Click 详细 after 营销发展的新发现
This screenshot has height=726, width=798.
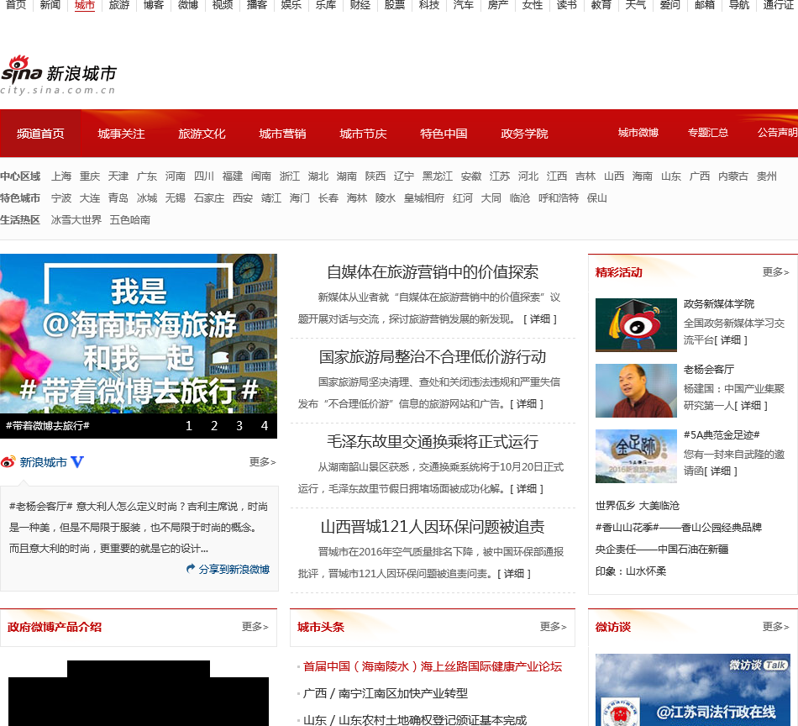tap(540, 319)
